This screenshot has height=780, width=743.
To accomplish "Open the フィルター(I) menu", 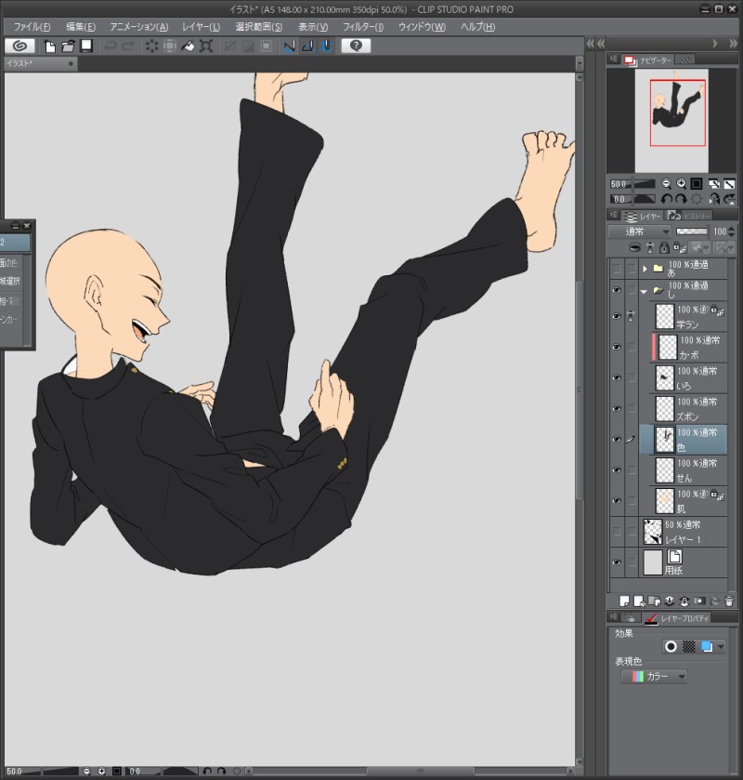I will pyautogui.click(x=363, y=27).
